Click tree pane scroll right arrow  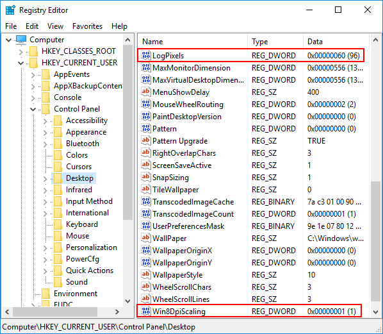click(x=117, y=312)
